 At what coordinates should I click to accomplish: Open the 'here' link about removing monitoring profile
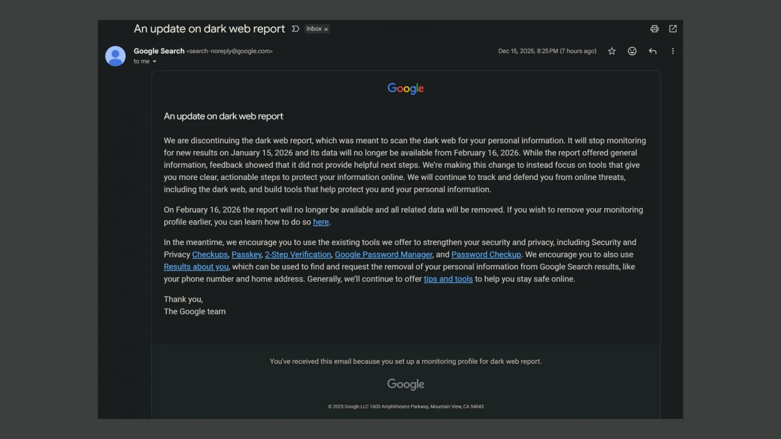point(321,222)
